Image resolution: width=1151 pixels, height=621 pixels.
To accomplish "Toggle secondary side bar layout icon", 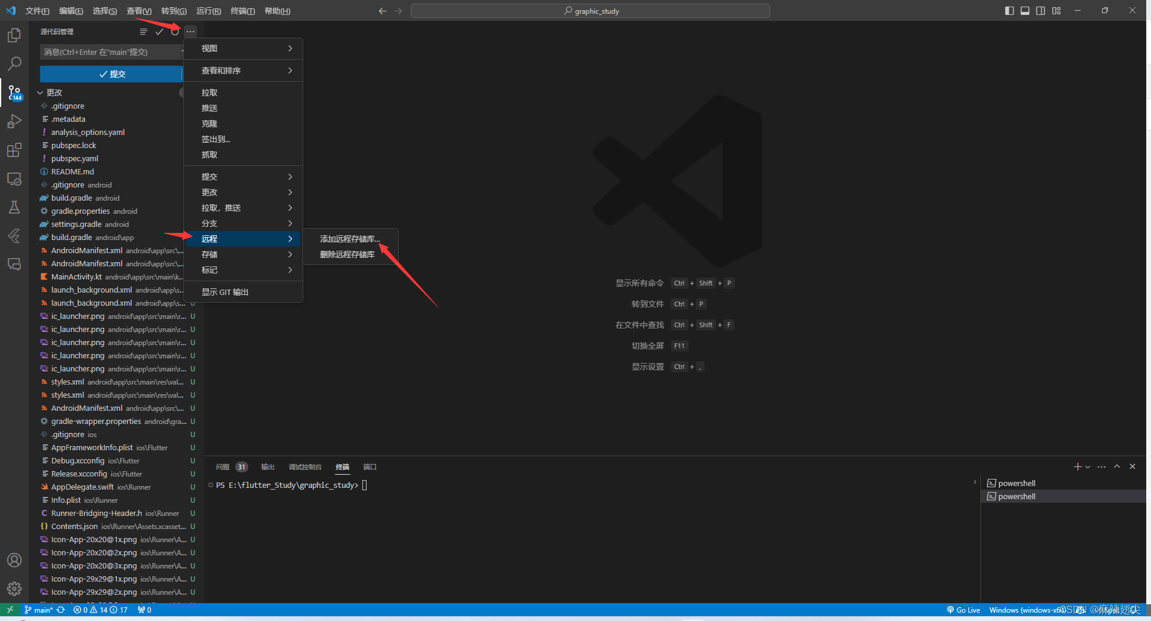I will [x=1041, y=11].
